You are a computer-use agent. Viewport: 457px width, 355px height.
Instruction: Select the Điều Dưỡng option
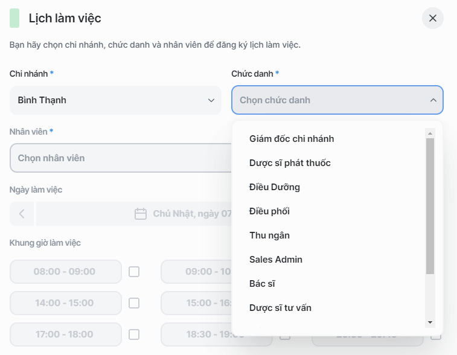tap(275, 187)
